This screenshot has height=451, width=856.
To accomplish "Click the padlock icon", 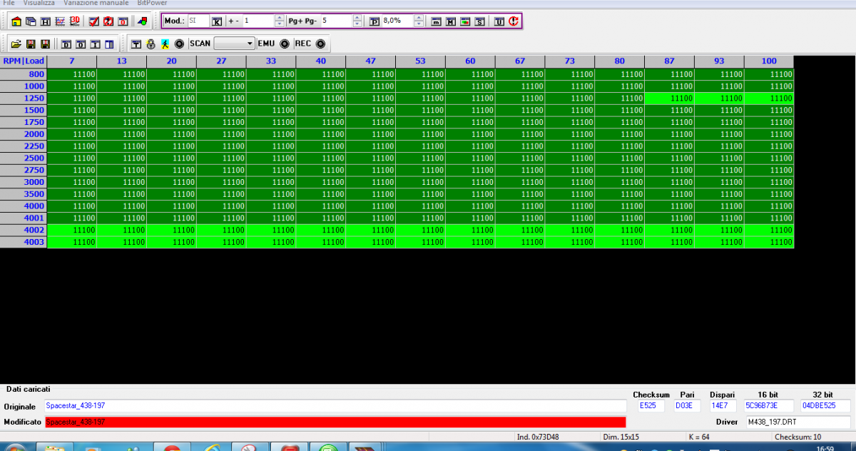I will point(151,44).
